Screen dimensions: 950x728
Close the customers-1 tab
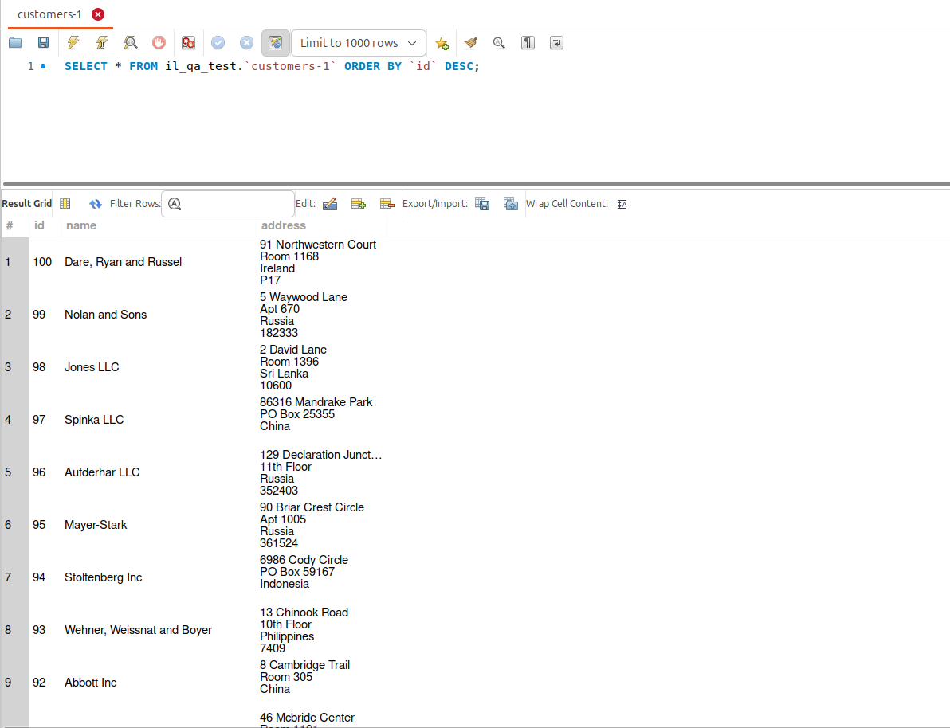coord(98,14)
